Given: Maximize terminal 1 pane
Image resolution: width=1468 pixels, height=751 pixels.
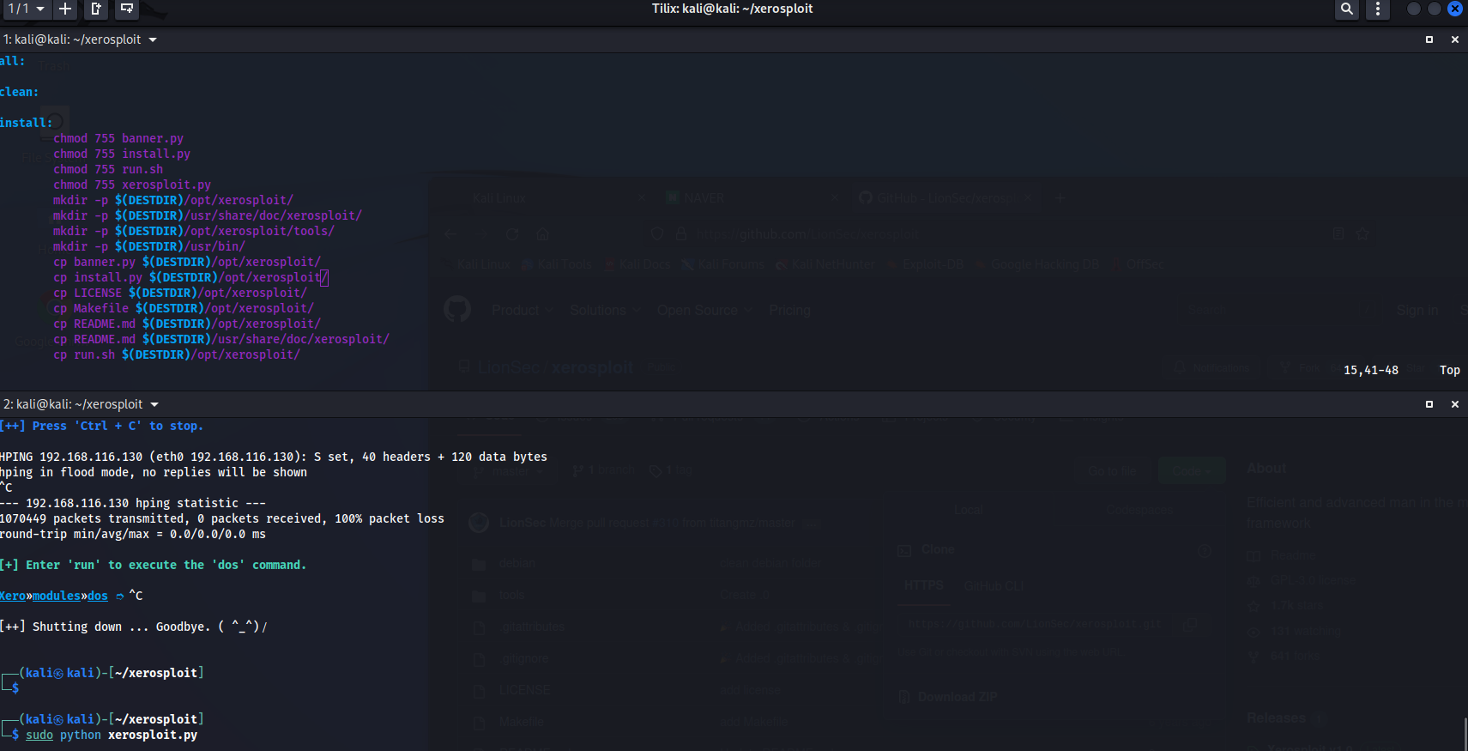Looking at the screenshot, I should click(1429, 39).
